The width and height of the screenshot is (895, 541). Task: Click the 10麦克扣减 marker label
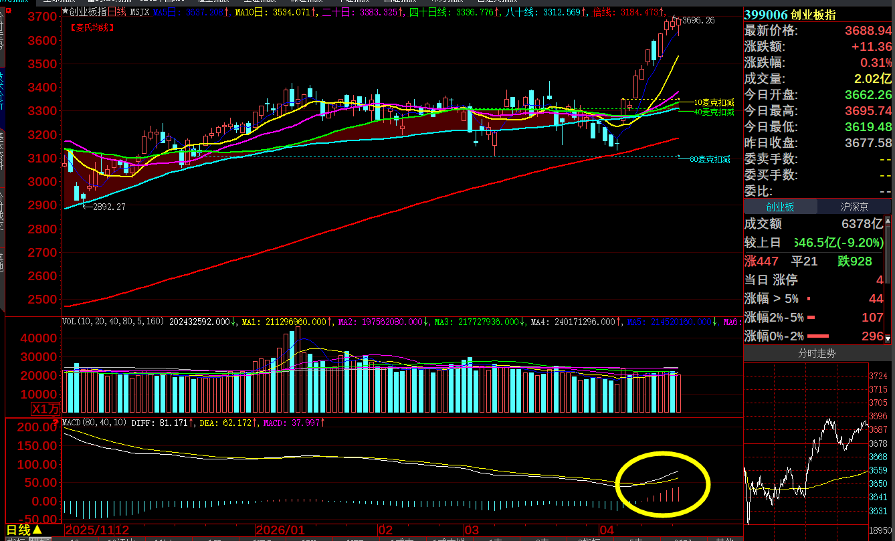tap(714, 102)
